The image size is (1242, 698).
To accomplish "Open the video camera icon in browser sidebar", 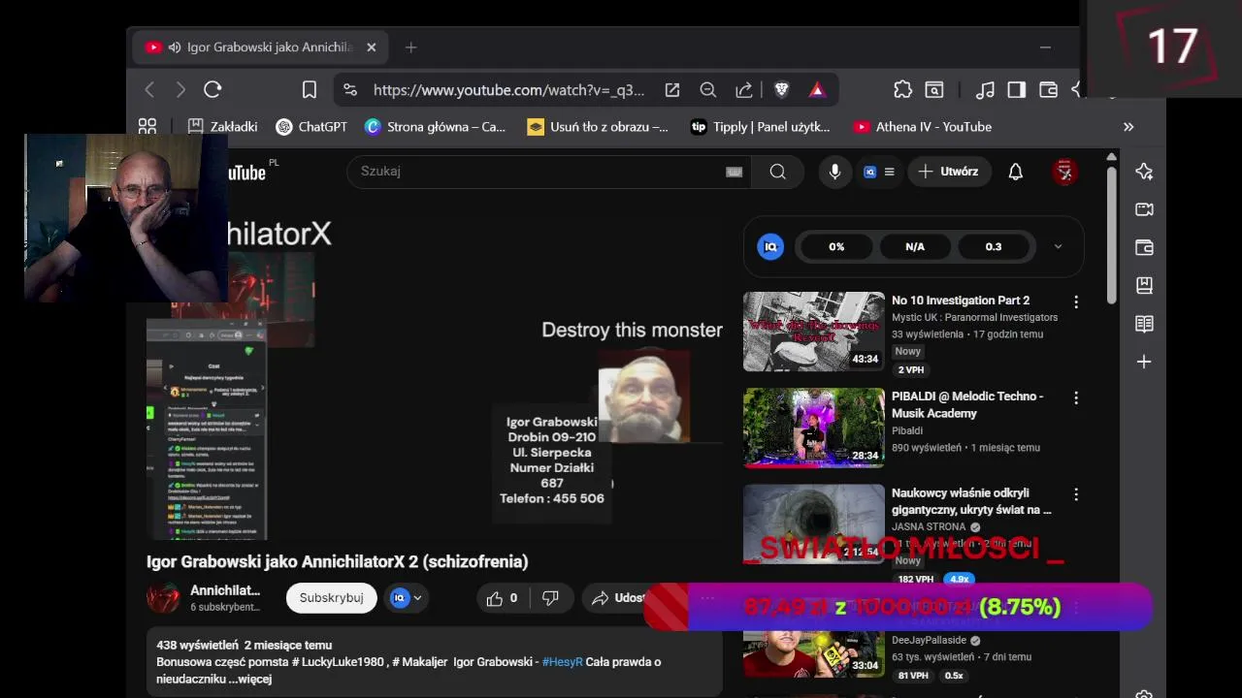I will tap(1144, 209).
